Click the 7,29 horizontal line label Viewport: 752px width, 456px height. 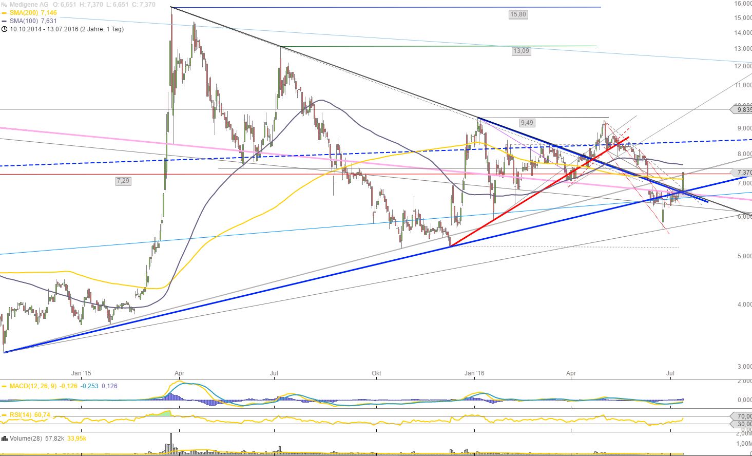(122, 181)
